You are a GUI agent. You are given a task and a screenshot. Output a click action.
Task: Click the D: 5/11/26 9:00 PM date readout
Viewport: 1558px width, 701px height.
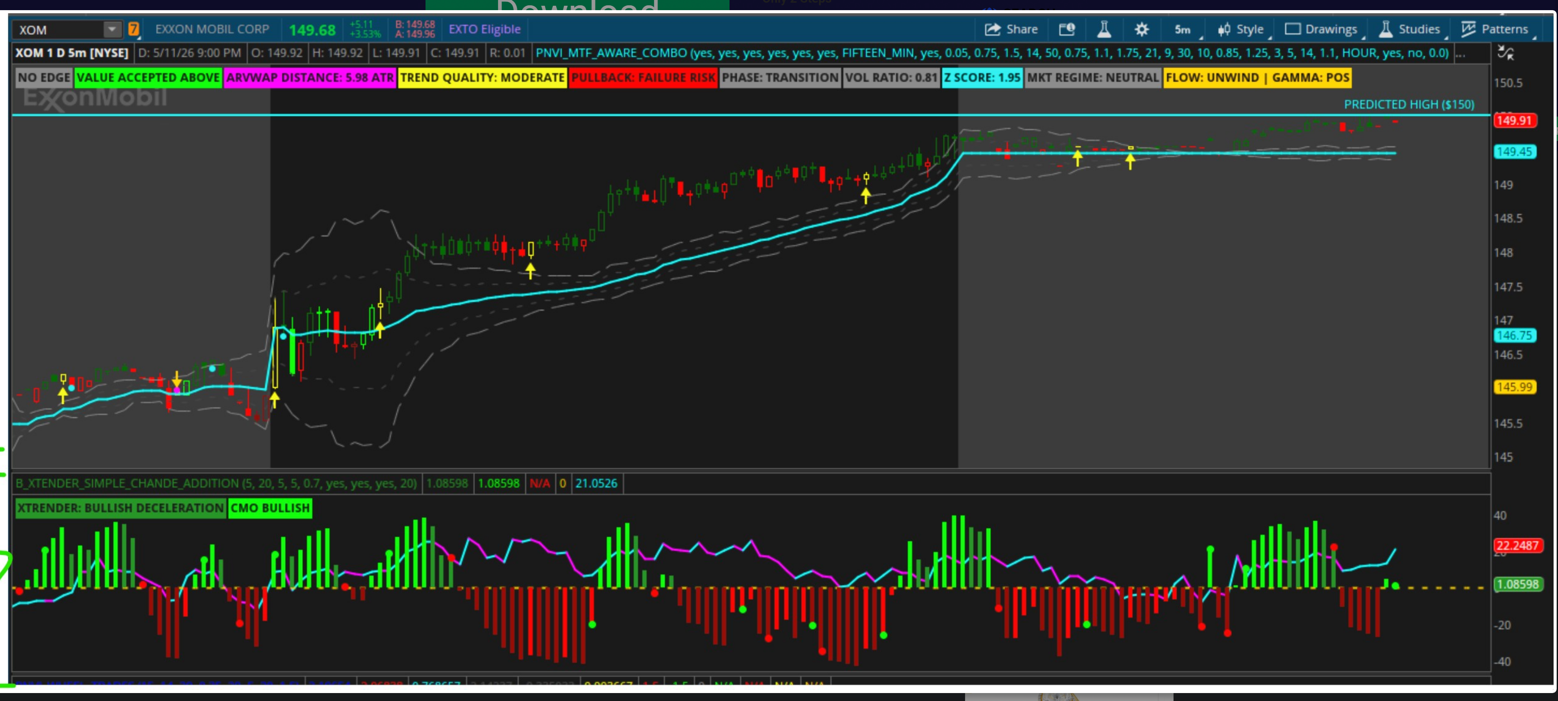coord(189,53)
